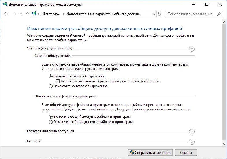Go back with the left arrow button
Viewport: 227px width, 159px height.
pos(6,14)
